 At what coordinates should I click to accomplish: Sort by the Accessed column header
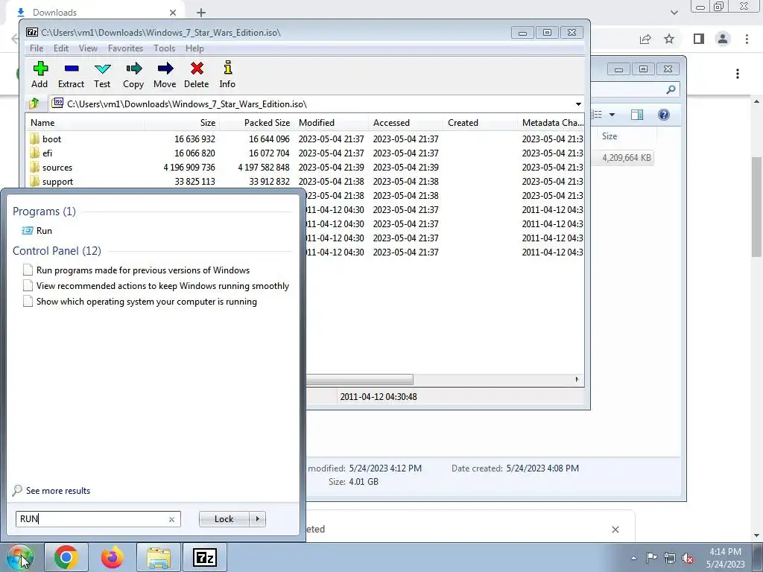(406, 123)
